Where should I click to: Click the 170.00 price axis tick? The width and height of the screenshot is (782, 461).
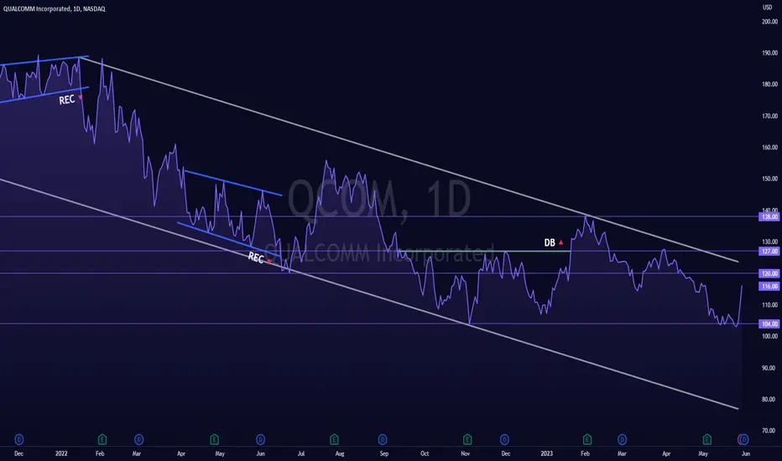pyautogui.click(x=769, y=116)
